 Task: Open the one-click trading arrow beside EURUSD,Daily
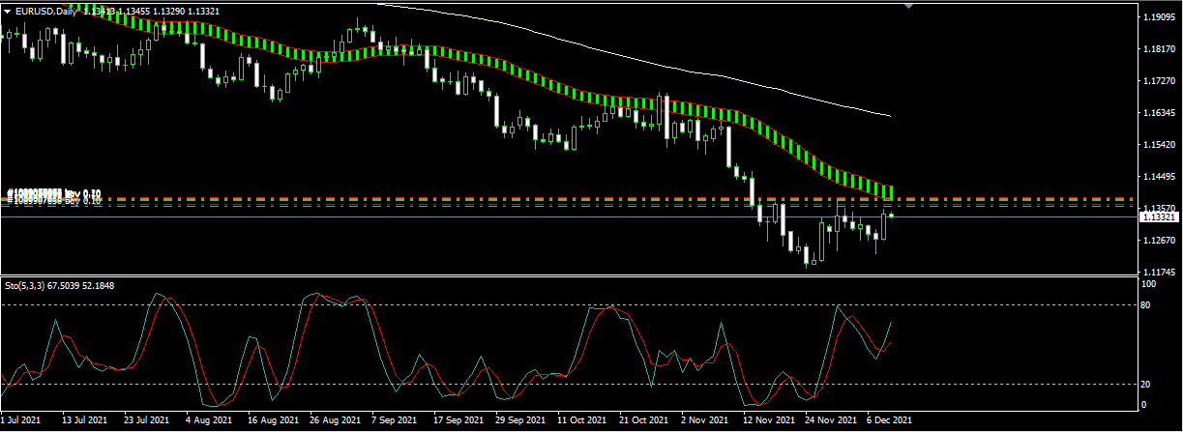click(8, 12)
